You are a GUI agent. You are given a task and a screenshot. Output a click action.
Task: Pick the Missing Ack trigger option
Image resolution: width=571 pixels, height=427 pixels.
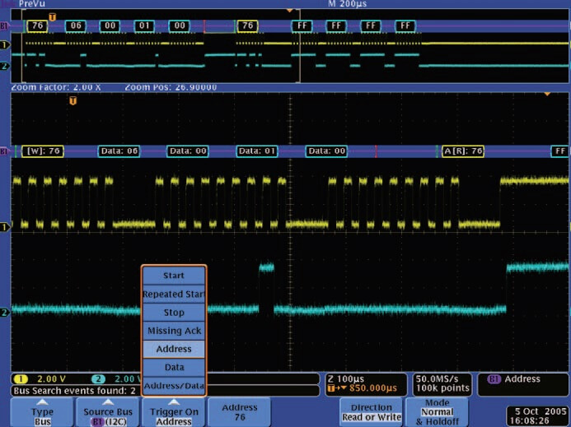174,331
